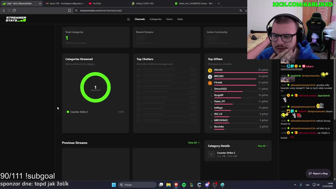336x189 pixels.
Task: Click the silver rank 2 badge
Action: click(210, 77)
